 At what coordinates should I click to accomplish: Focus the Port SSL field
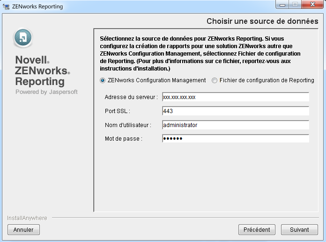(236, 111)
